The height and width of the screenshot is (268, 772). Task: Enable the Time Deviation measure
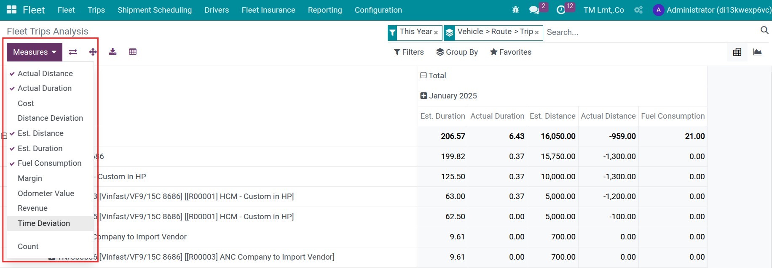click(x=50, y=223)
